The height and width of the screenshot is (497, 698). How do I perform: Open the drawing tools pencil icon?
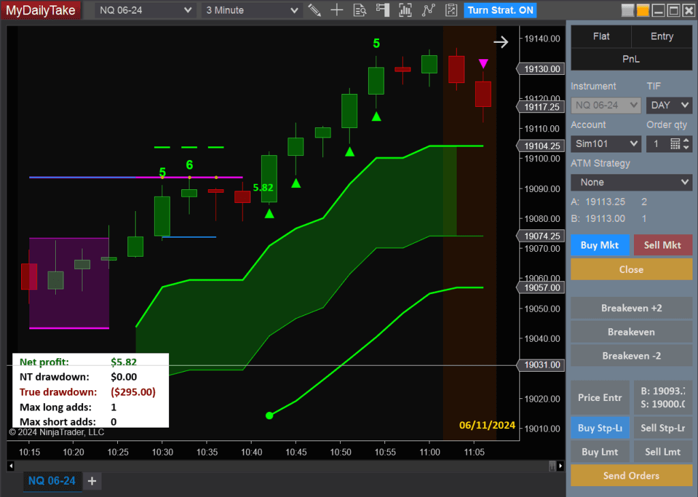[314, 10]
